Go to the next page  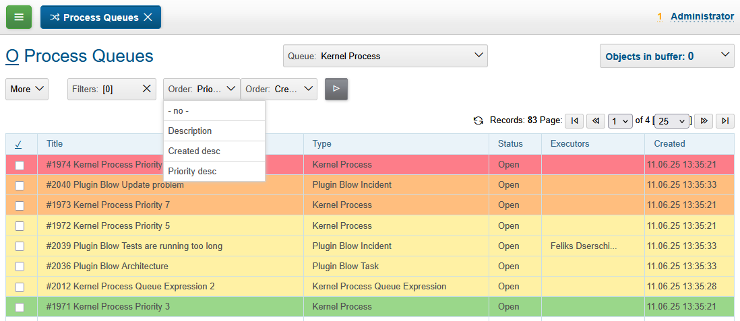tap(704, 120)
